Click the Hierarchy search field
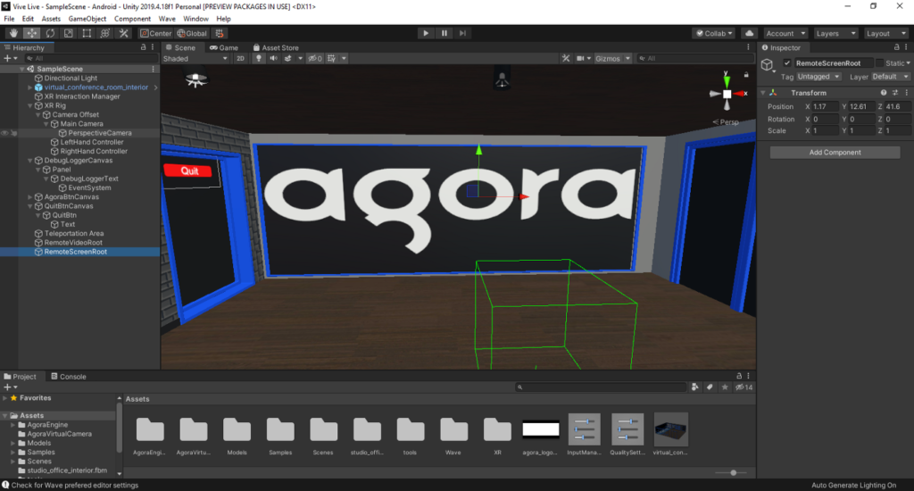This screenshot has width=914, height=491. [92, 58]
